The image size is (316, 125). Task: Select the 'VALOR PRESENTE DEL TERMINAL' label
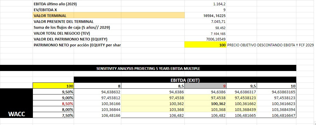tap(64, 21)
